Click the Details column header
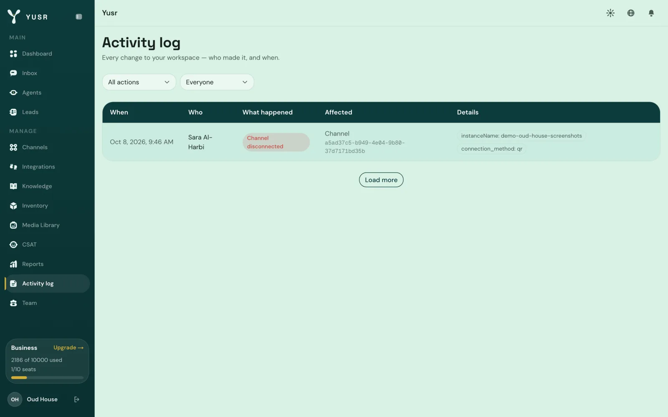Screen dimensions: 668x417 click(x=468, y=112)
